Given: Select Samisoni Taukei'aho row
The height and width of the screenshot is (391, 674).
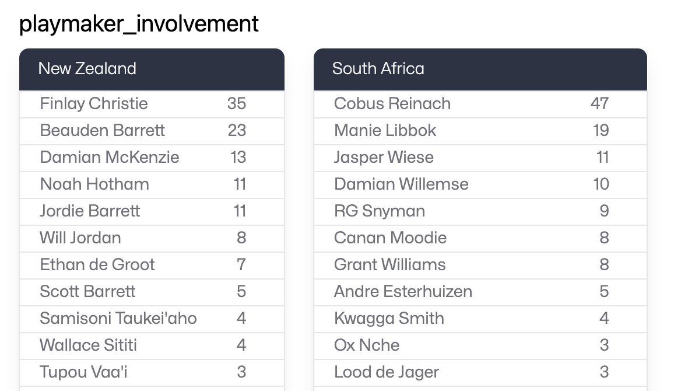Looking at the screenshot, I should (152, 319).
